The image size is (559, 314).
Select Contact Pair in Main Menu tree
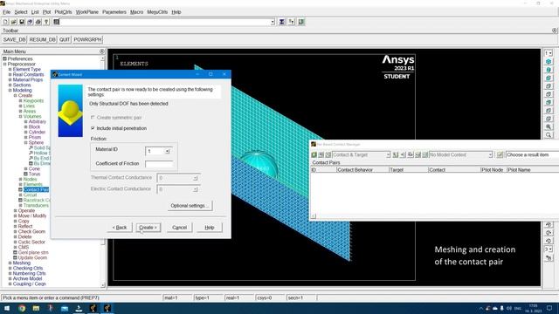36,190
